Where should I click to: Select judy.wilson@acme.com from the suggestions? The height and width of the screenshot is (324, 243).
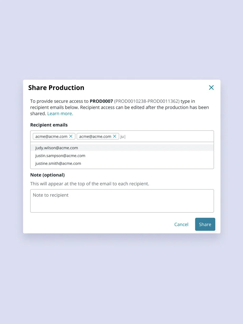point(57,148)
